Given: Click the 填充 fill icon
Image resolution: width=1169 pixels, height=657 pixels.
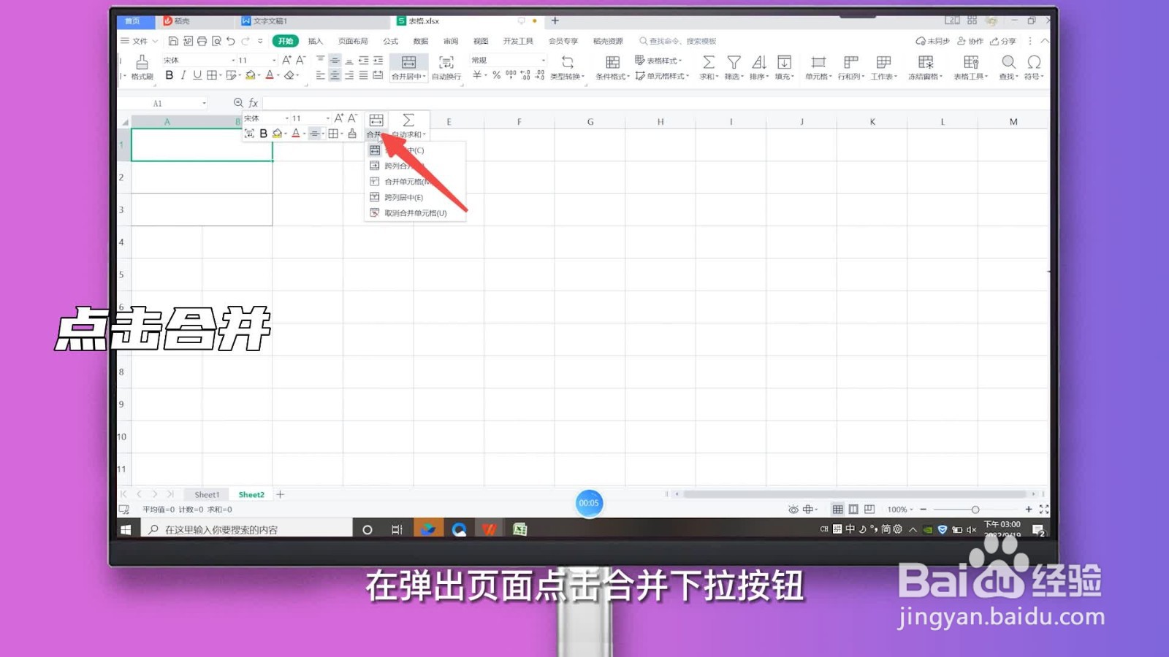Looking at the screenshot, I should [x=784, y=62].
